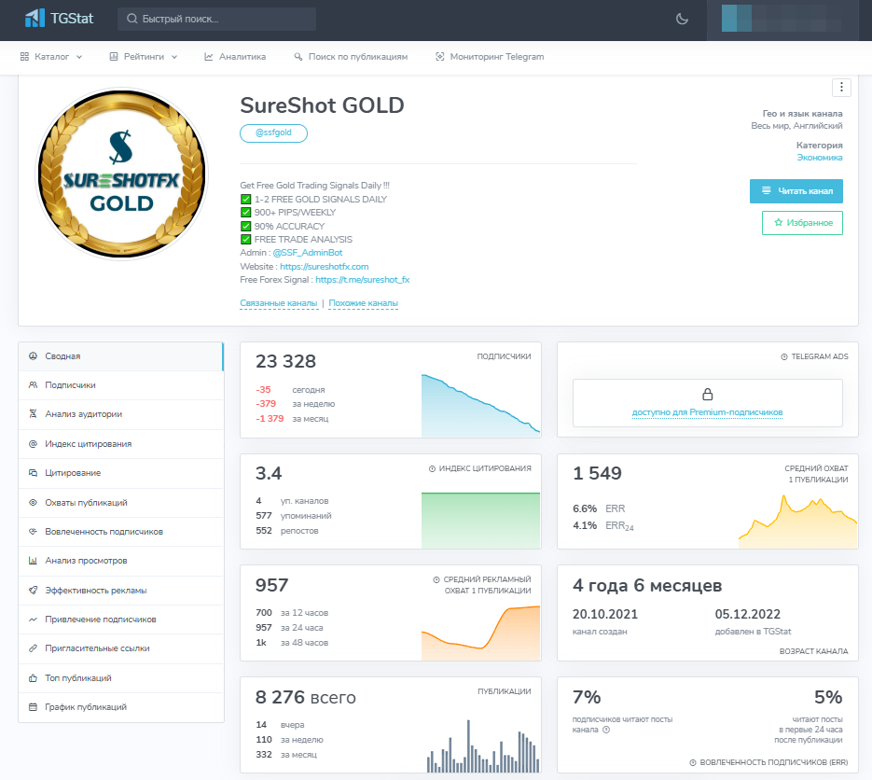
Task: Click the Читать канал list icon
Action: pos(766,190)
